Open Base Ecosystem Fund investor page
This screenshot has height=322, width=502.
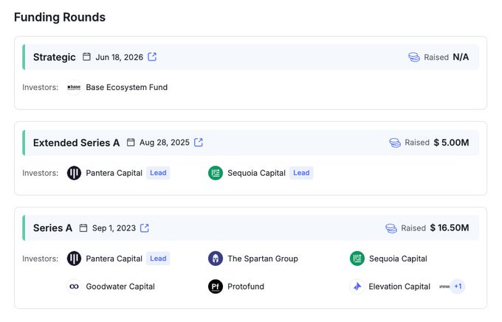(127, 87)
